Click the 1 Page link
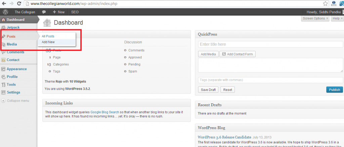 pyautogui.click(x=55, y=57)
